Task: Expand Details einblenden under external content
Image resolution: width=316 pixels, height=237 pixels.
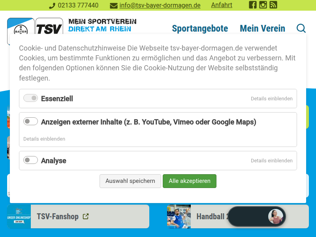Action: [x=44, y=139]
